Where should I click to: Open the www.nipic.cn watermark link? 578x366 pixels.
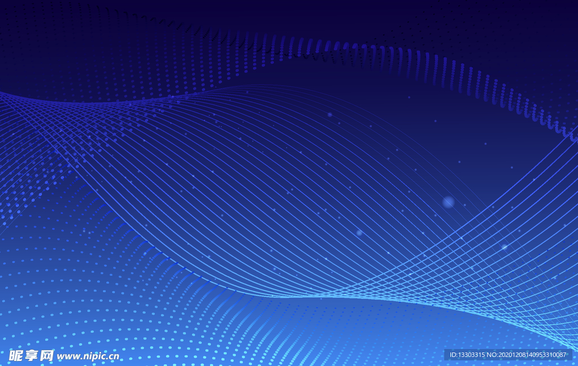point(87,356)
